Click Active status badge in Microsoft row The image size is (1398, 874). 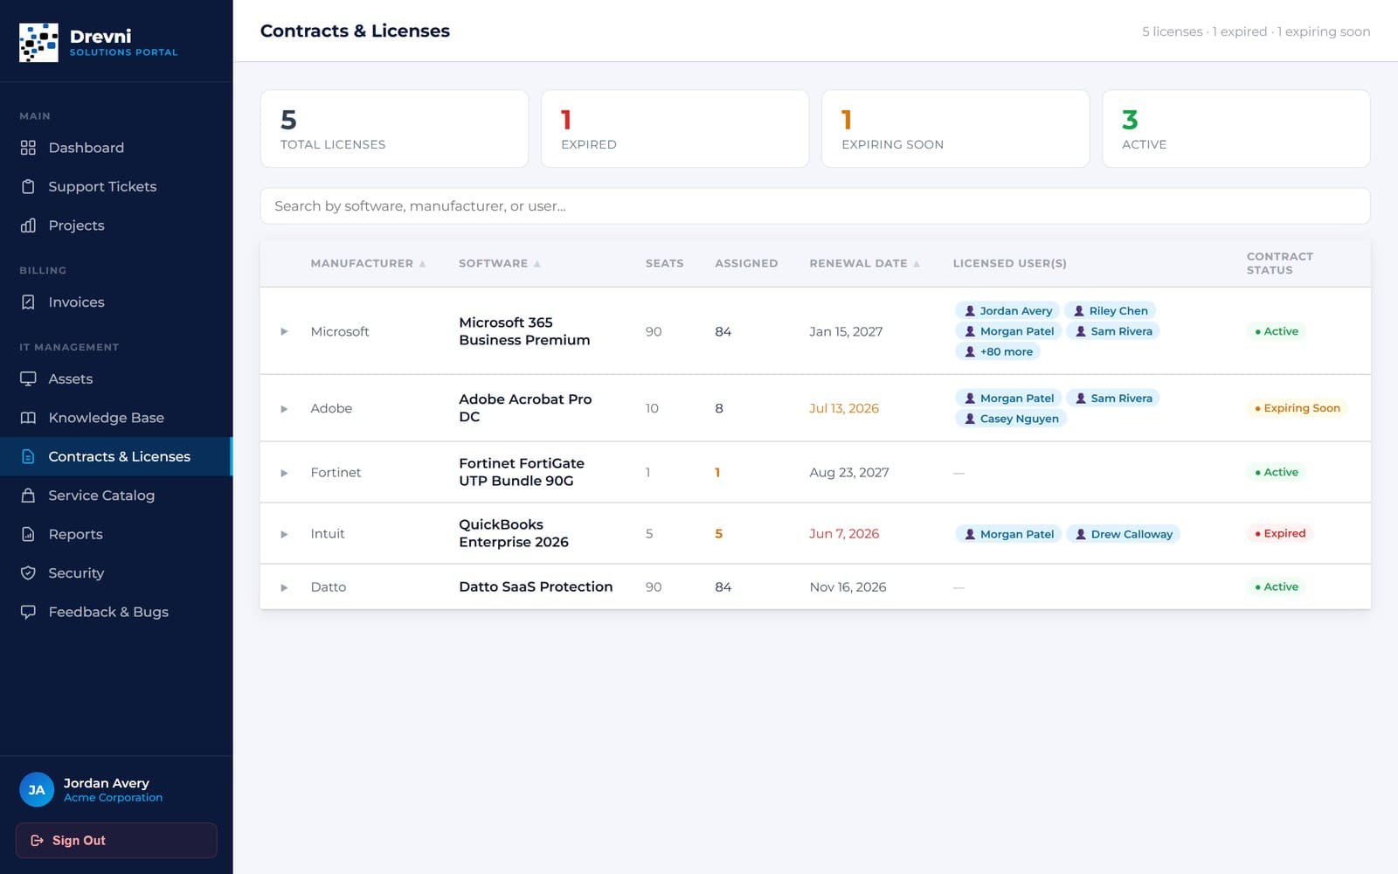[x=1277, y=331]
